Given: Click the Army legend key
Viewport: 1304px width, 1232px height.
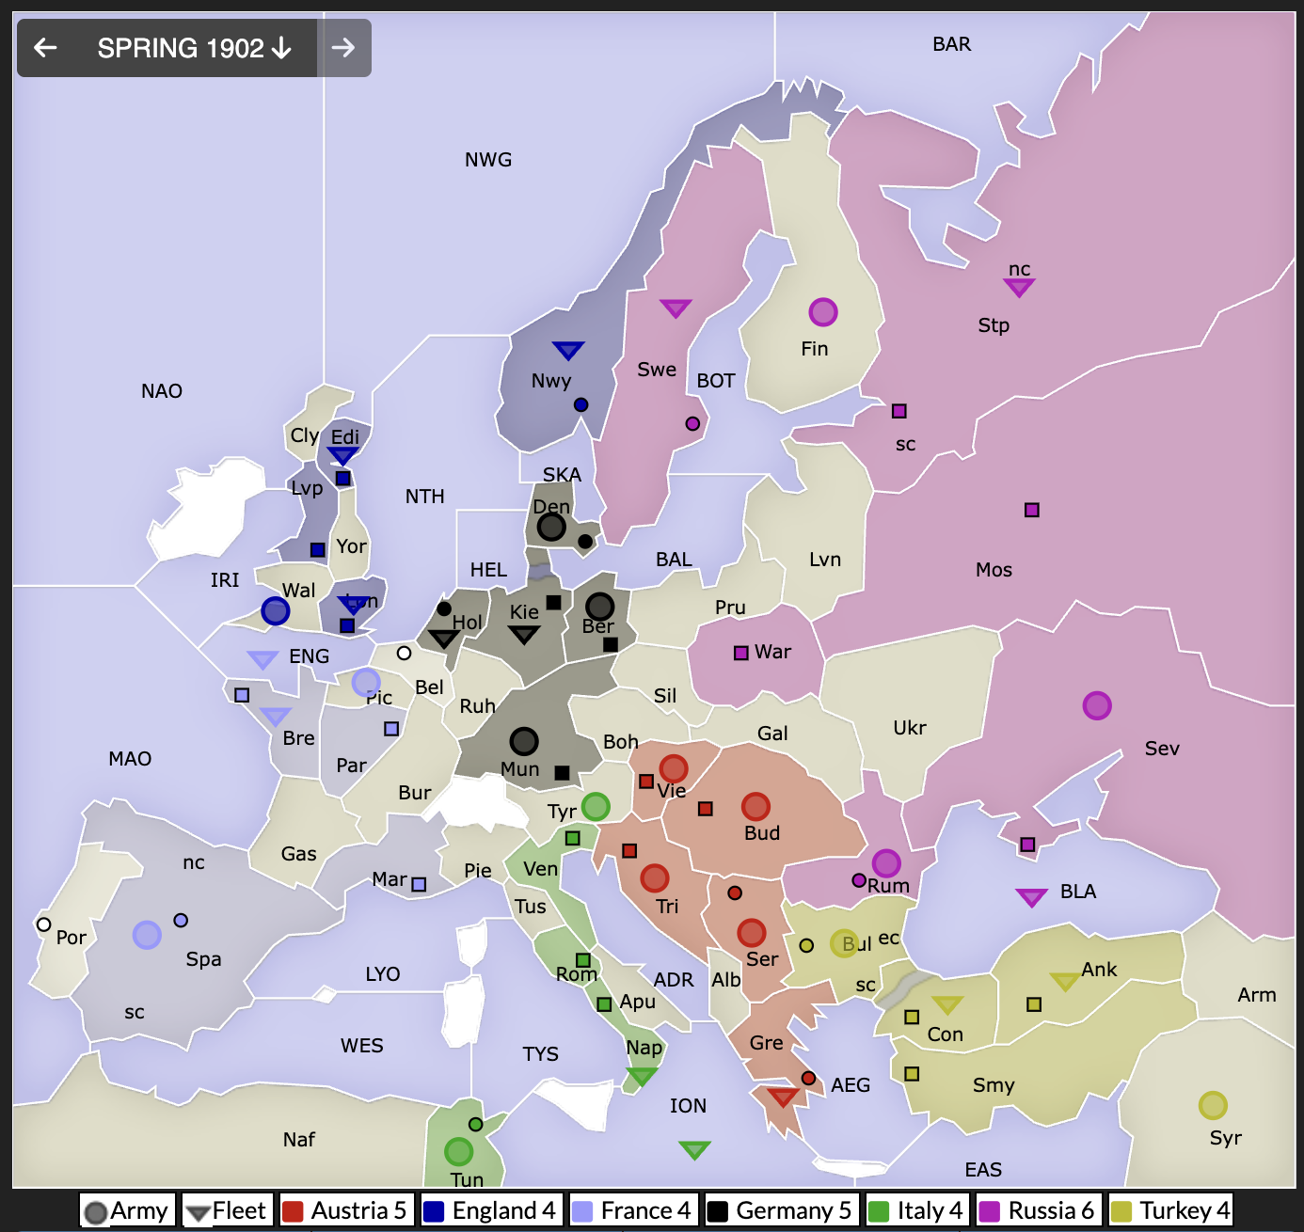Looking at the screenshot, I should point(127,1210).
